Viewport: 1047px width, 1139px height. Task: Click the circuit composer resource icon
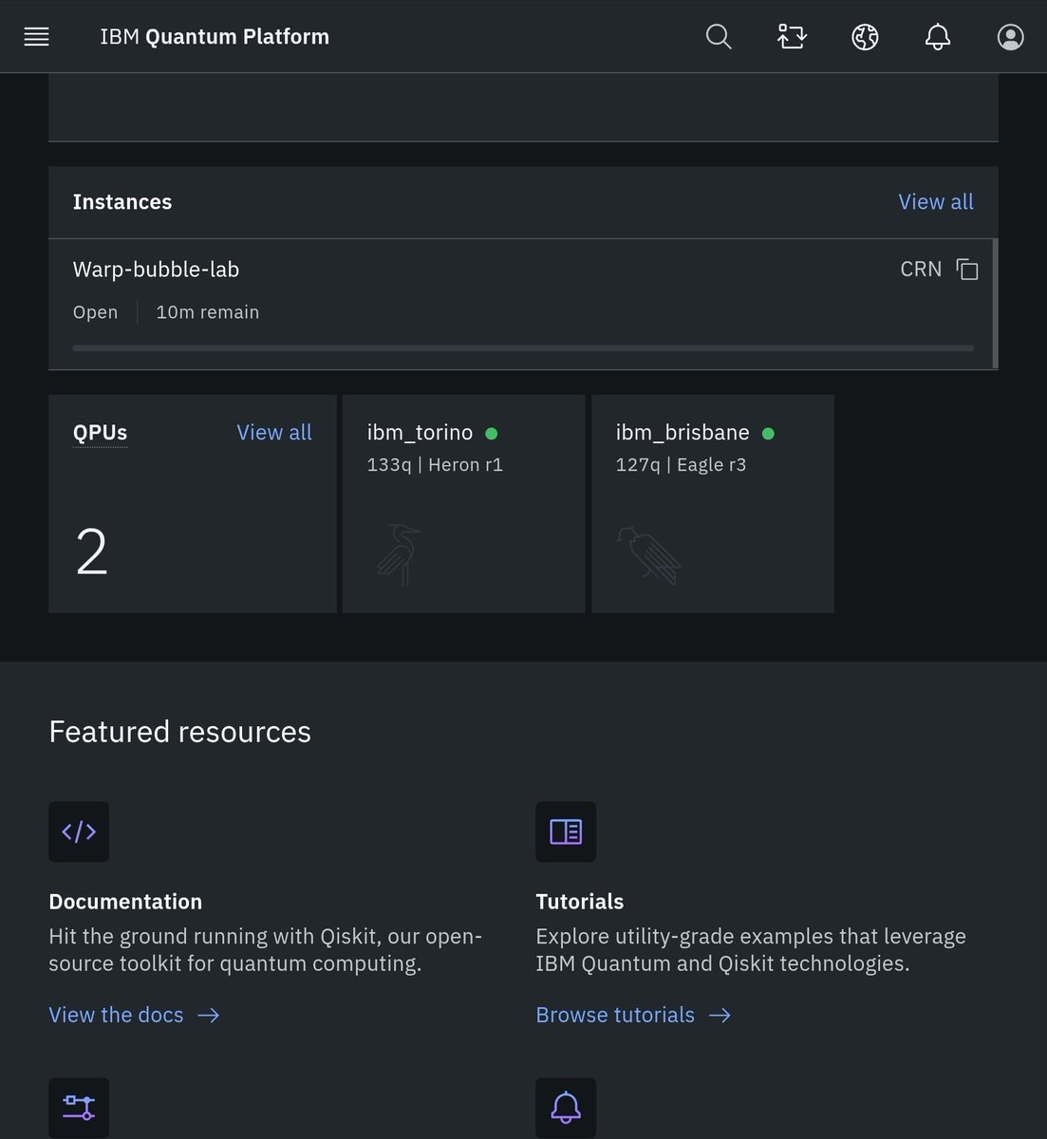[x=79, y=1107]
